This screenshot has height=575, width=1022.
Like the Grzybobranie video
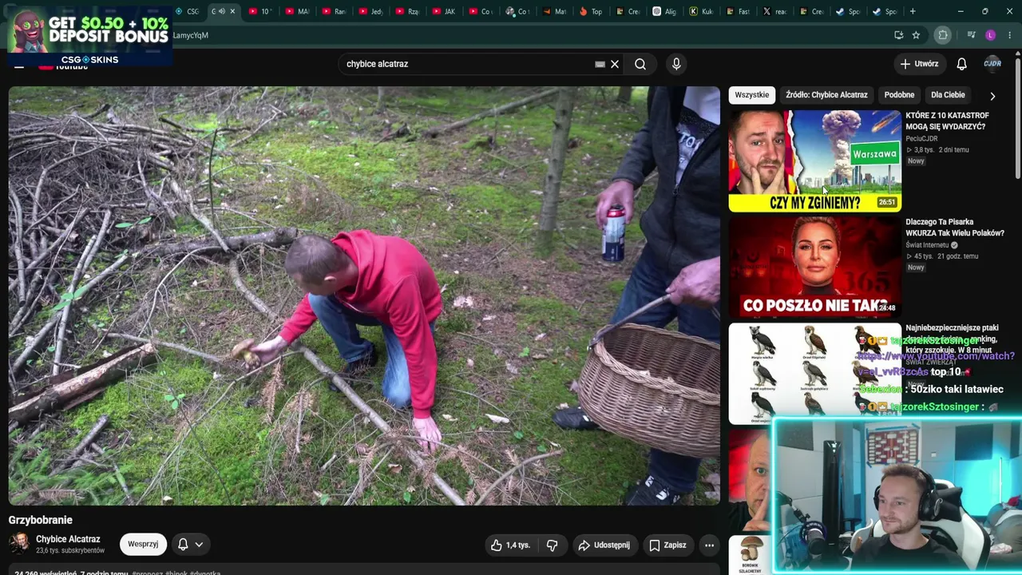[x=510, y=545]
